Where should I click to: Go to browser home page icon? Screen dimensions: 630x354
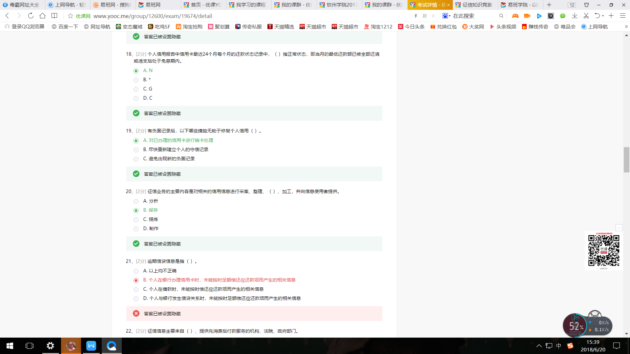click(42, 16)
